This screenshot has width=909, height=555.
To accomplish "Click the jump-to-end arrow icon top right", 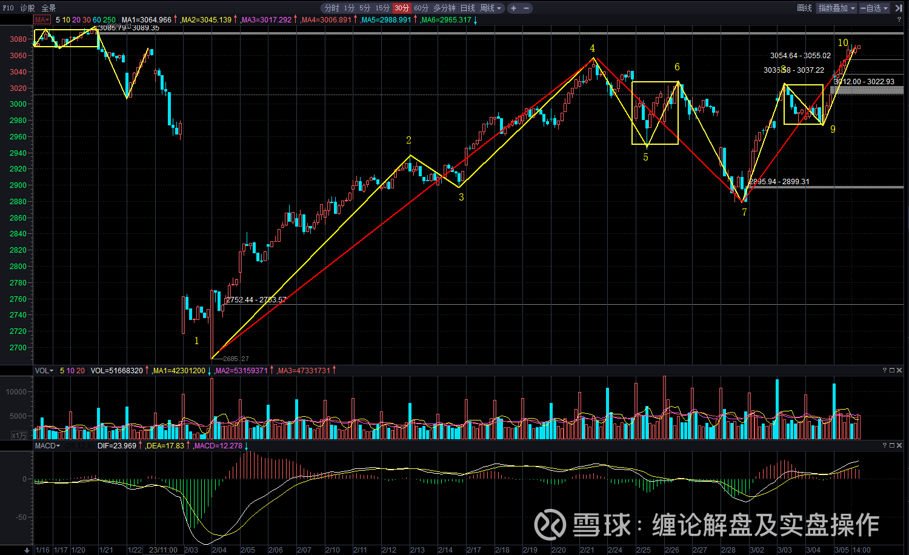I will click(x=898, y=8).
